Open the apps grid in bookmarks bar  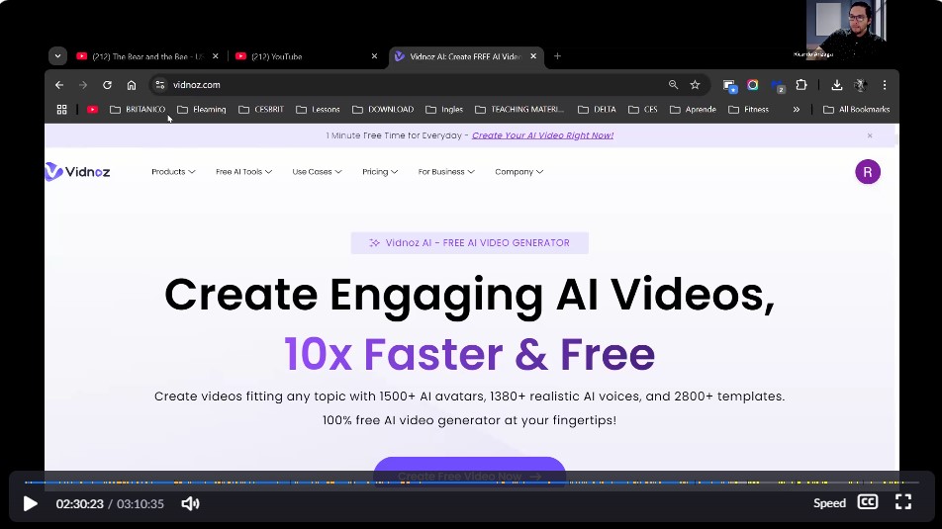tap(62, 110)
